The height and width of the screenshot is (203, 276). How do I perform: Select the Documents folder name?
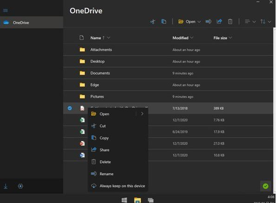click(x=100, y=73)
